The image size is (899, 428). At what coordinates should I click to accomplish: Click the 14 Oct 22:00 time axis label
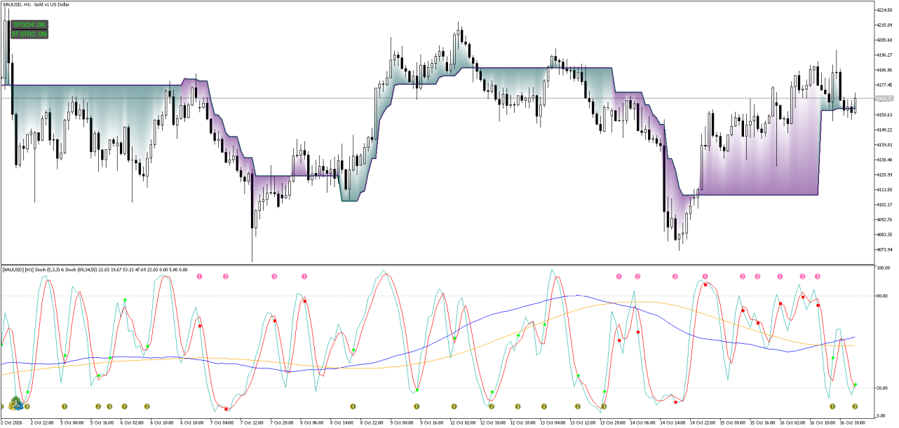tap(703, 423)
